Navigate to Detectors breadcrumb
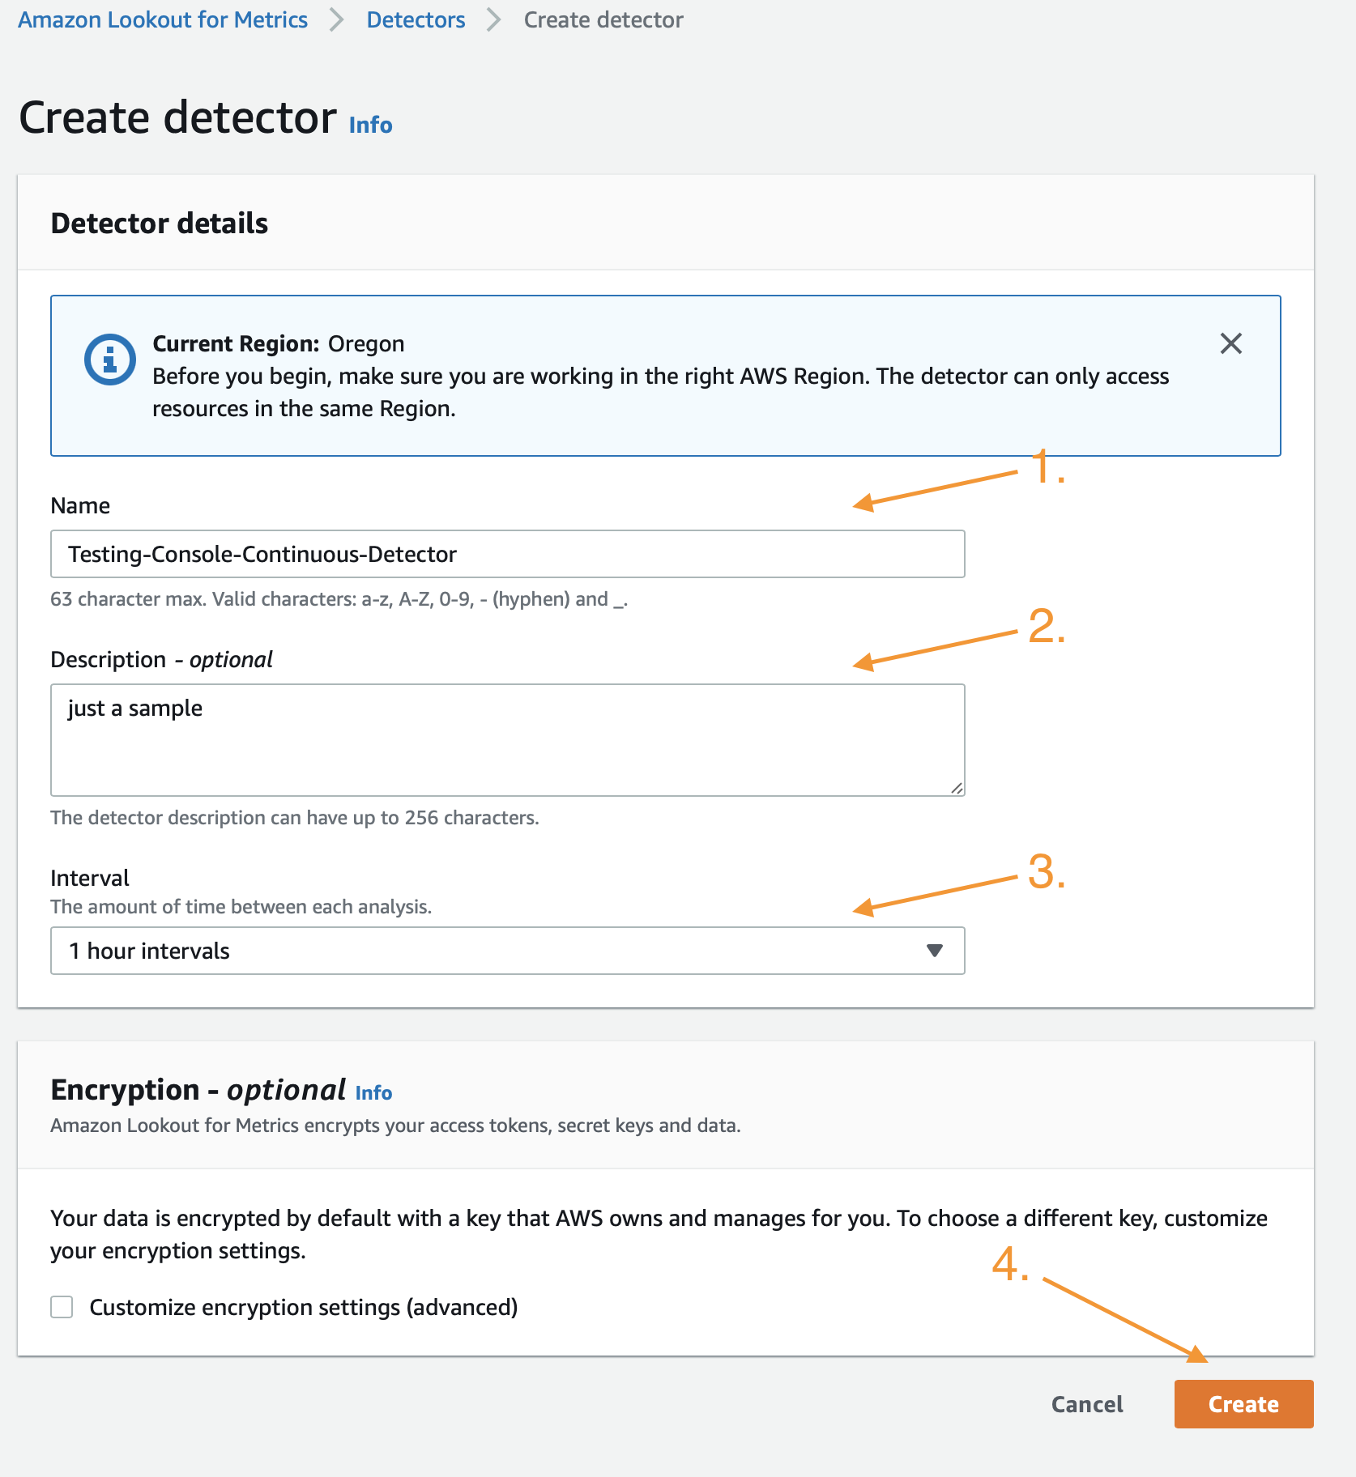Screen dimensions: 1356x1477 pos(416,19)
